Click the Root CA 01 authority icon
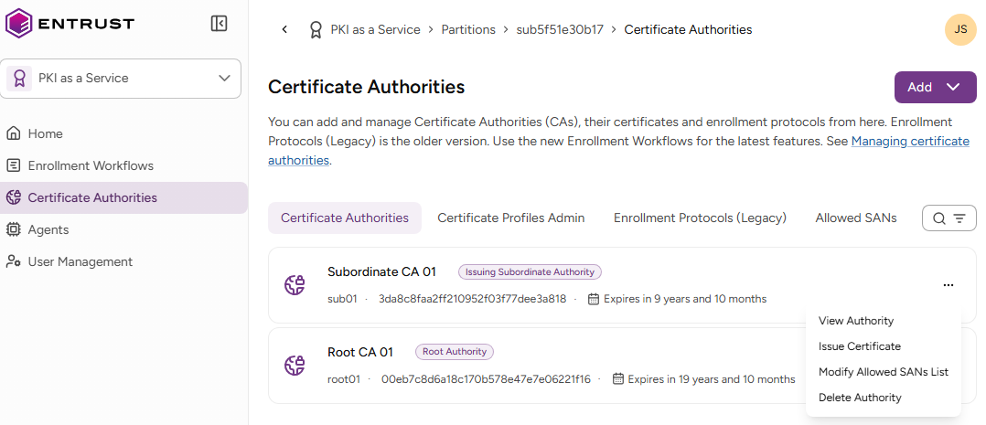The image size is (986, 425). (x=295, y=366)
